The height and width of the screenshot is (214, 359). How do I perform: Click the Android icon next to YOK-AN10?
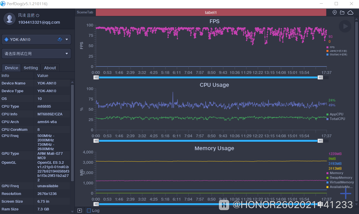click(x=6, y=40)
